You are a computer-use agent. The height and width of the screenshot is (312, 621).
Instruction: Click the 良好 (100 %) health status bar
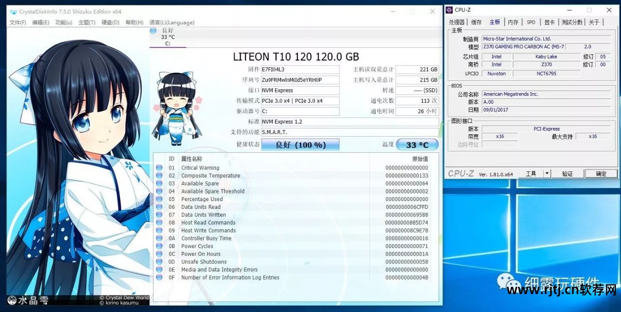(300, 145)
